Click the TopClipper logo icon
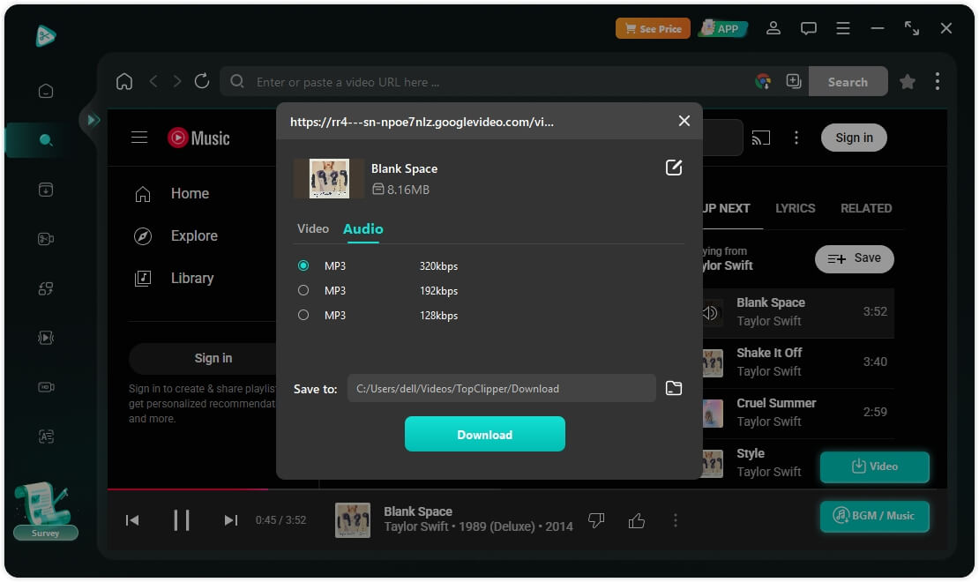979x582 pixels. [x=46, y=35]
